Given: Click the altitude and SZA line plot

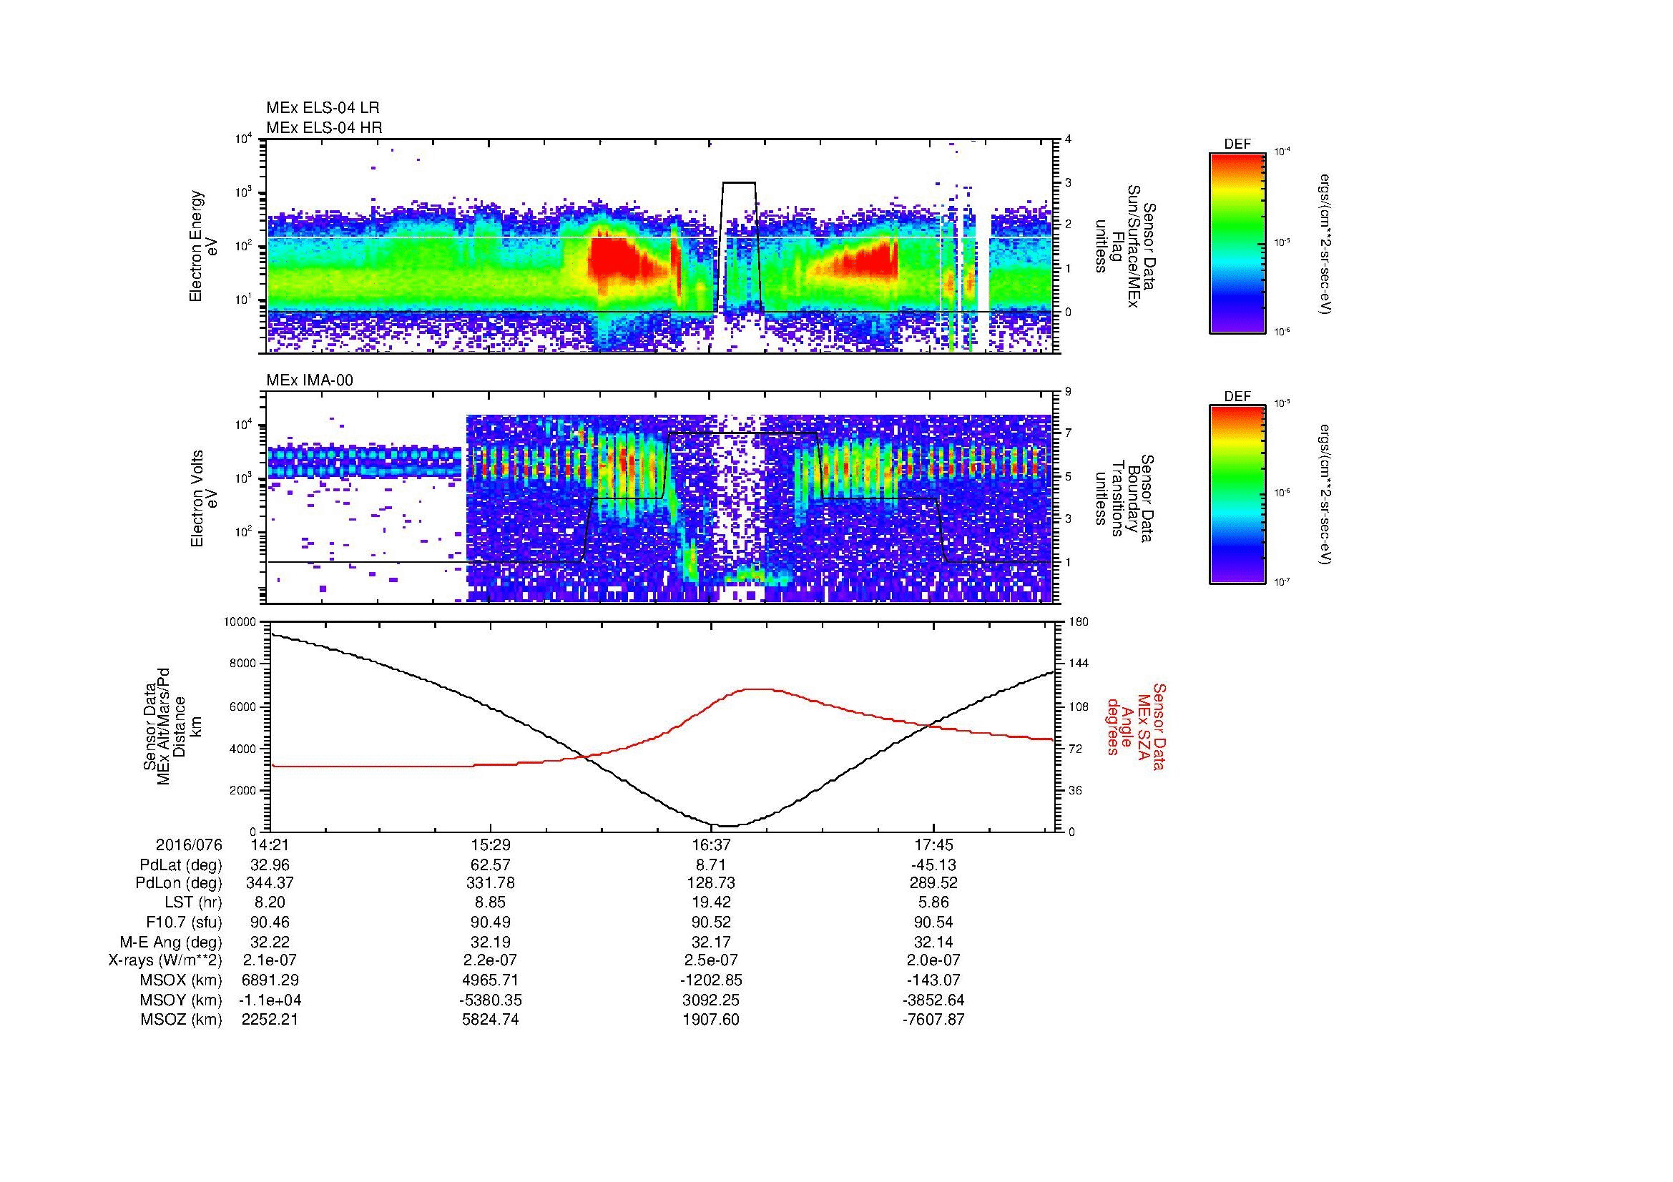Looking at the screenshot, I should [x=662, y=727].
